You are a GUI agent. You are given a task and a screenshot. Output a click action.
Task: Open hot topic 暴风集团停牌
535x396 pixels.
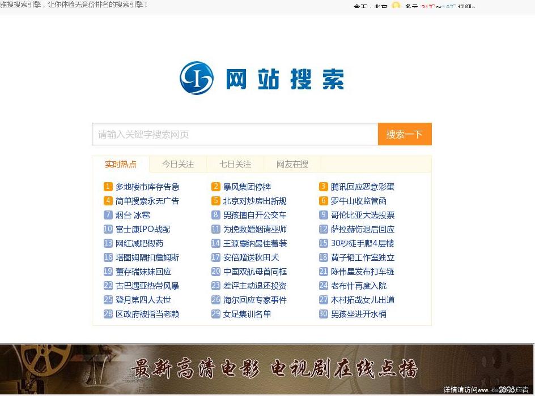[x=247, y=187]
